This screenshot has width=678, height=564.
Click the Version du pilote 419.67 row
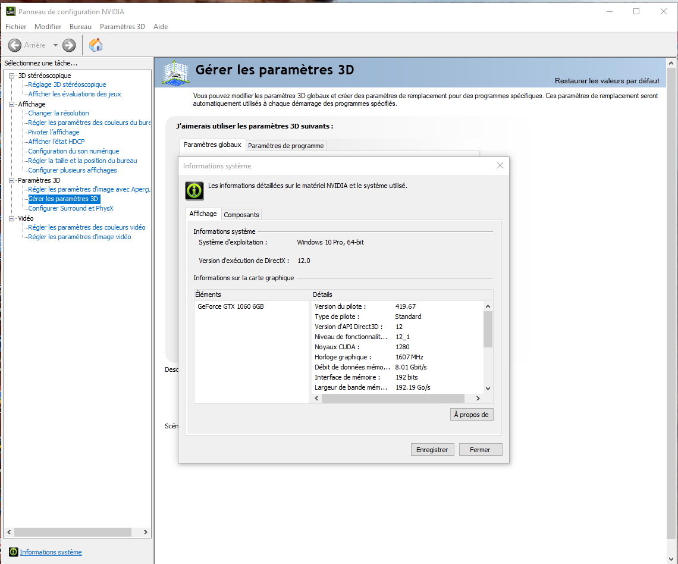[397, 306]
